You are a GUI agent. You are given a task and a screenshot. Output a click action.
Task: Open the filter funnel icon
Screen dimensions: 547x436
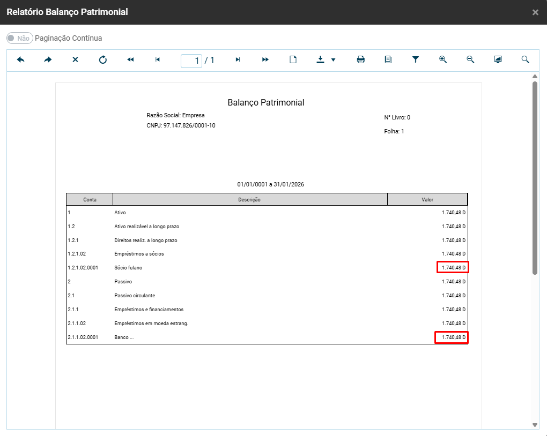[x=416, y=59]
